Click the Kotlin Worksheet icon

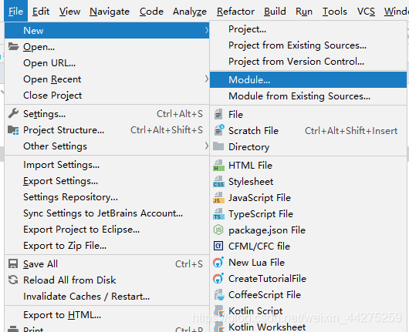tap(219, 327)
